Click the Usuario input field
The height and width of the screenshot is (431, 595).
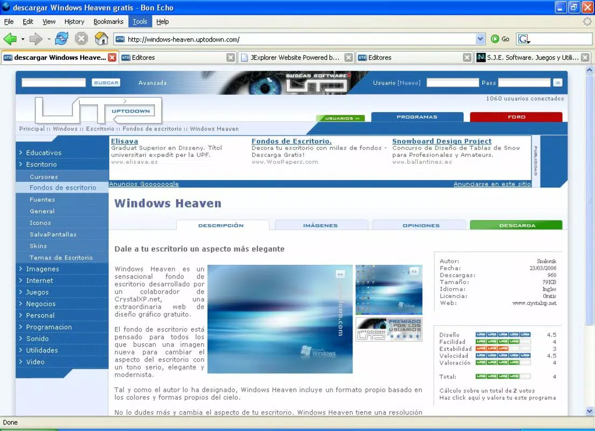(x=453, y=83)
